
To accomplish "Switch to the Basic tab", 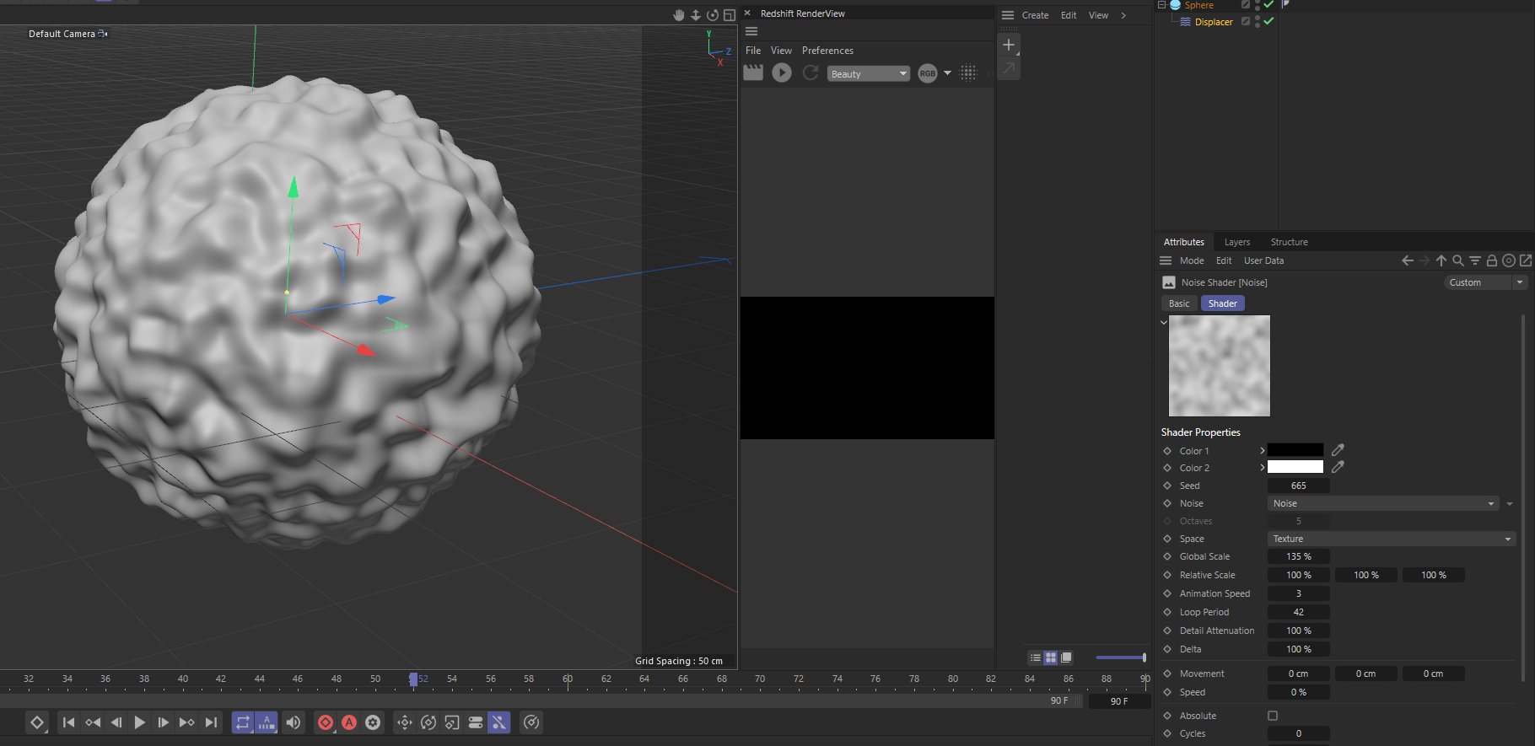I will tap(1179, 303).
